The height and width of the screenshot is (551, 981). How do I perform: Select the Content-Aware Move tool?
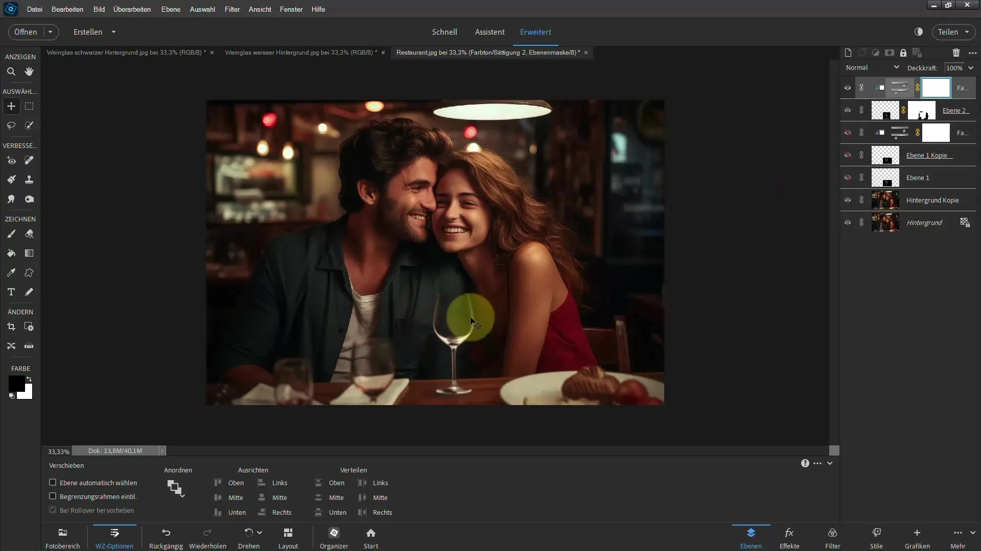pos(11,346)
